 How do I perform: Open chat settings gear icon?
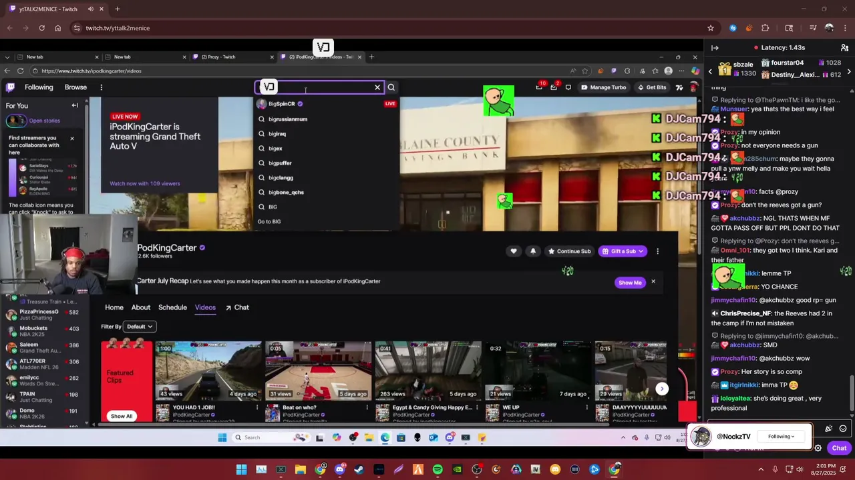coord(818,448)
